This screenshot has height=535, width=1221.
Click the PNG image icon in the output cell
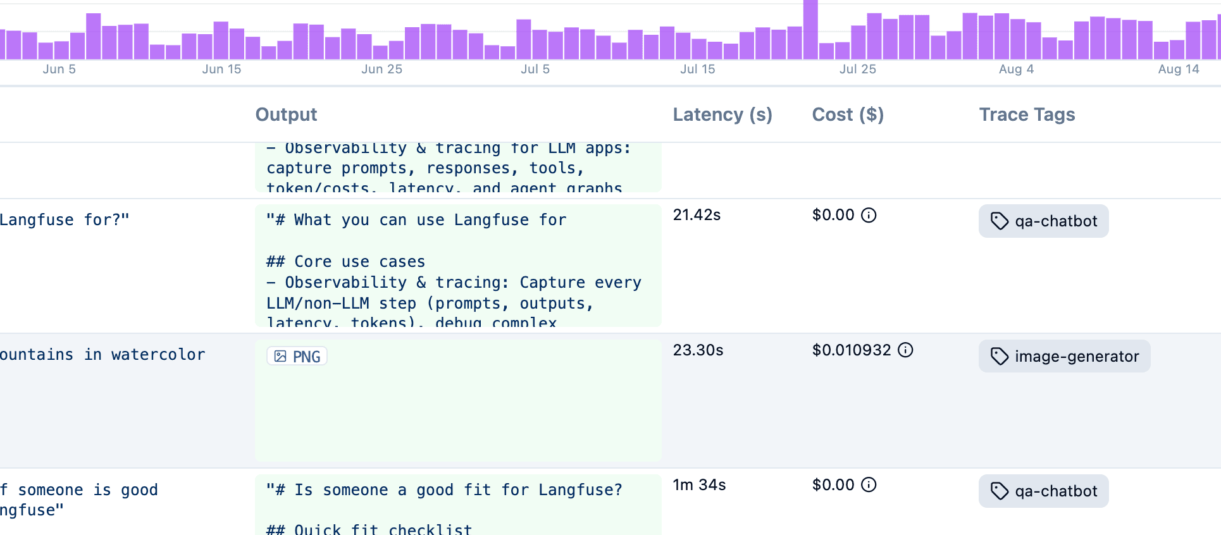tap(280, 356)
